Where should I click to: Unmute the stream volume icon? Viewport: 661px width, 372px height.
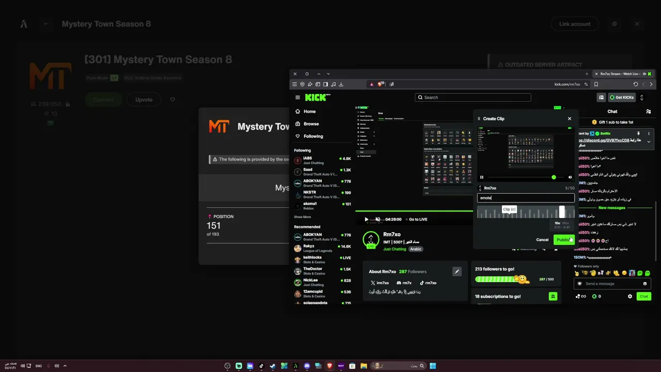coord(378,219)
